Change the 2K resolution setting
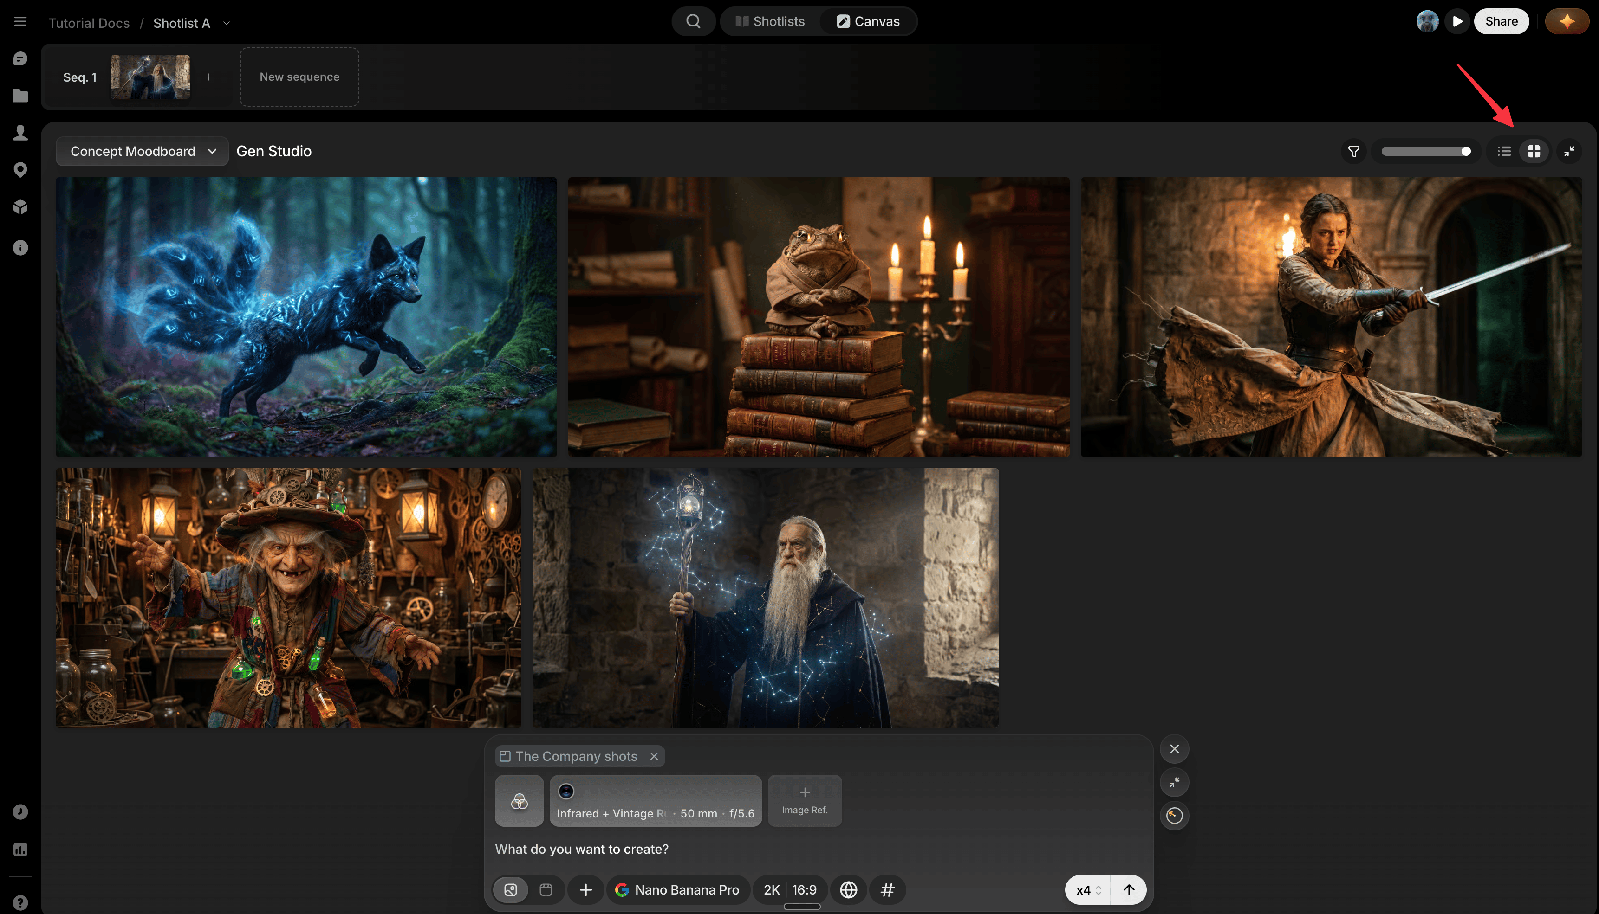 [x=771, y=889]
